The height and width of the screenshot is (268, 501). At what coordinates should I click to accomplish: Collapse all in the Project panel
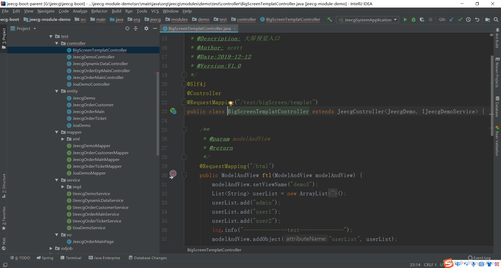pos(136,28)
